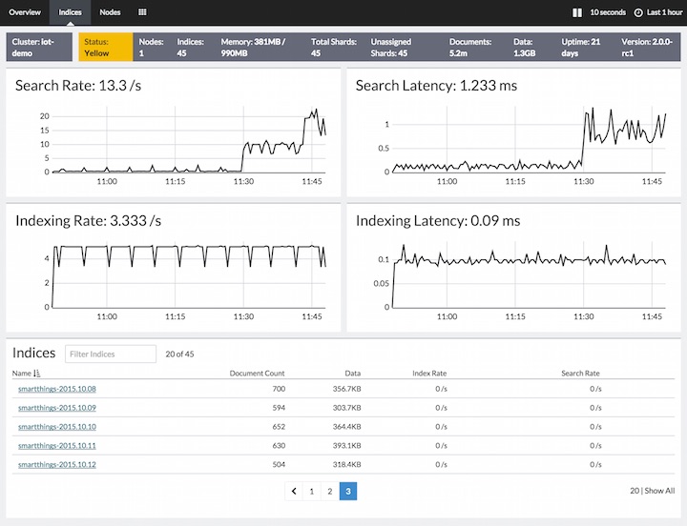Click Show All indices link

[x=659, y=491]
